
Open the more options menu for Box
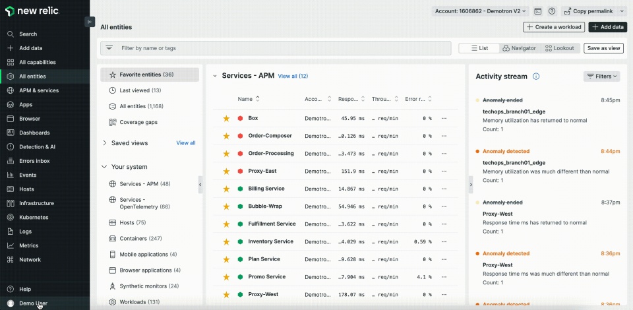[x=444, y=118]
